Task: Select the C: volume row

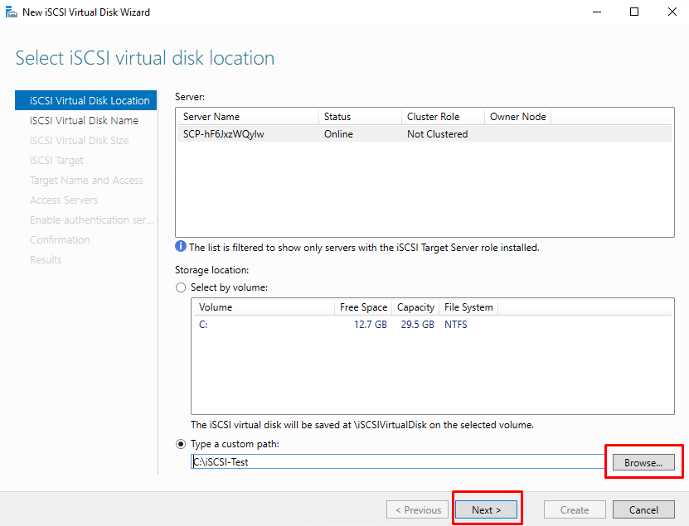Action: (432, 325)
